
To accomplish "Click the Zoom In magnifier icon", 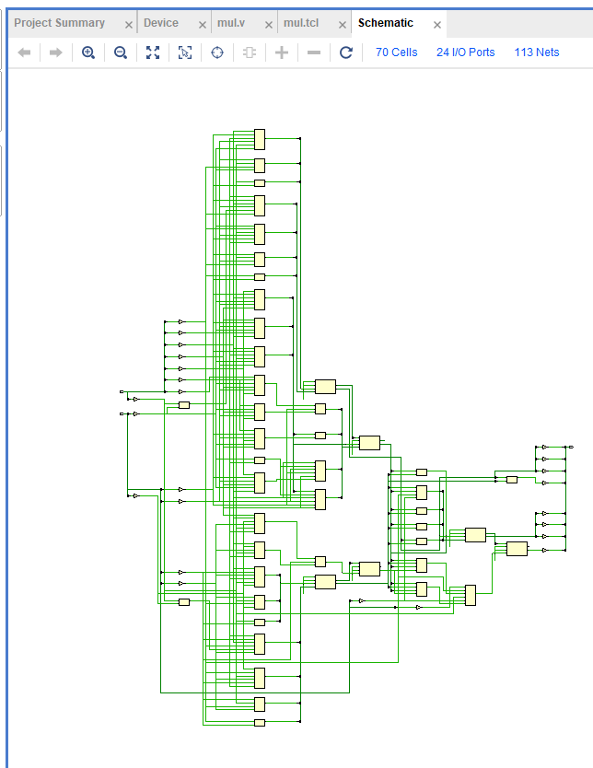I will [x=88, y=52].
